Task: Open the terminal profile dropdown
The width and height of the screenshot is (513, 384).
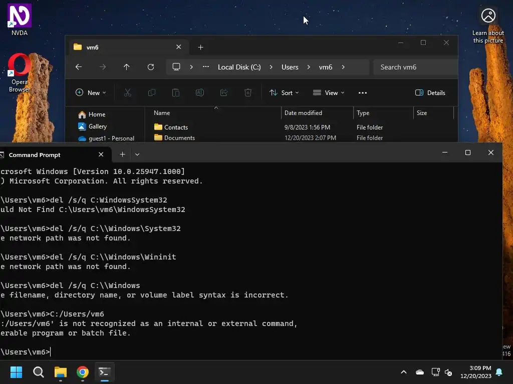Action: click(x=137, y=154)
